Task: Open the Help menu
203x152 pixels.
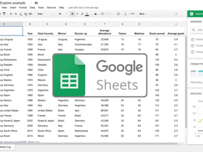Action: pyautogui.click(x=61, y=8)
